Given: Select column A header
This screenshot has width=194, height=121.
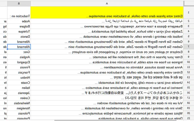Looking at the screenshot, I should (x=107, y=4).
